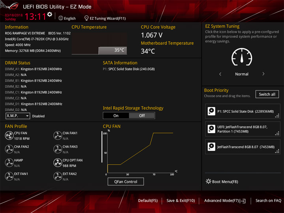Click the Switch all button

[267, 94]
